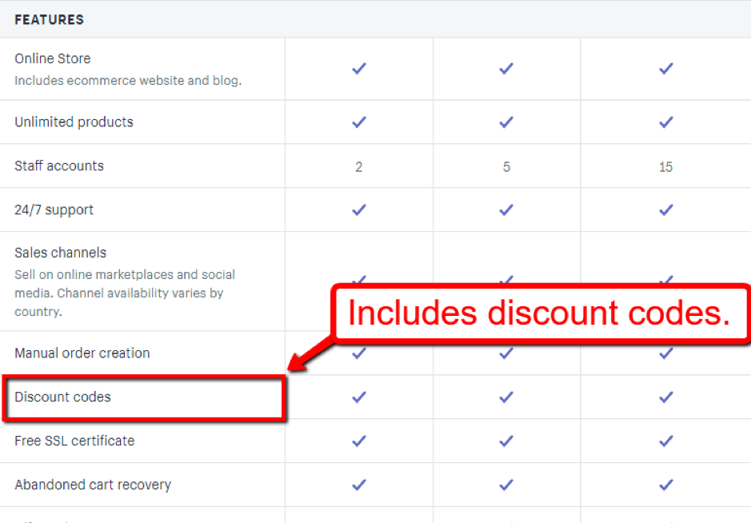Click the Manual order creation label
This screenshot has width=751, height=523.
(82, 353)
